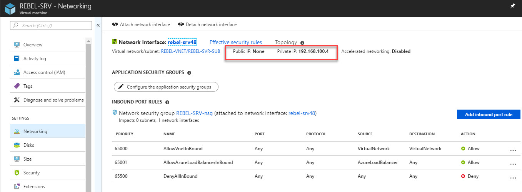Click the NAME column header
The width and height of the screenshot is (522, 192).
[x=169, y=134]
